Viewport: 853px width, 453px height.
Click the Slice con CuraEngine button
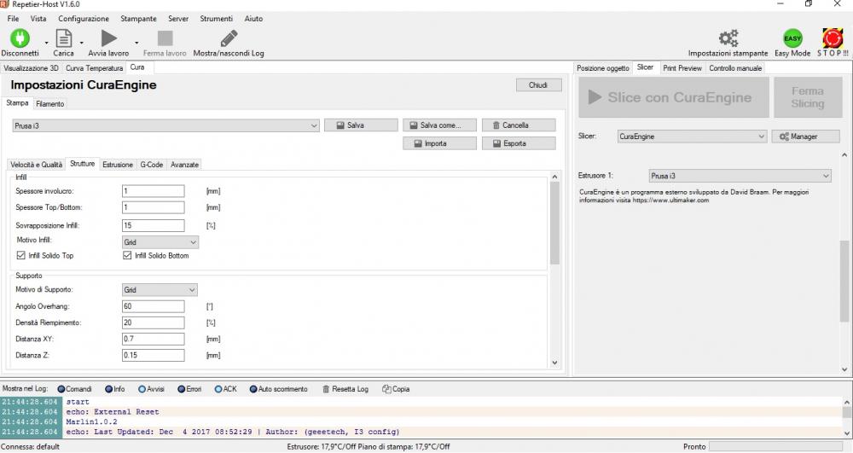point(673,97)
